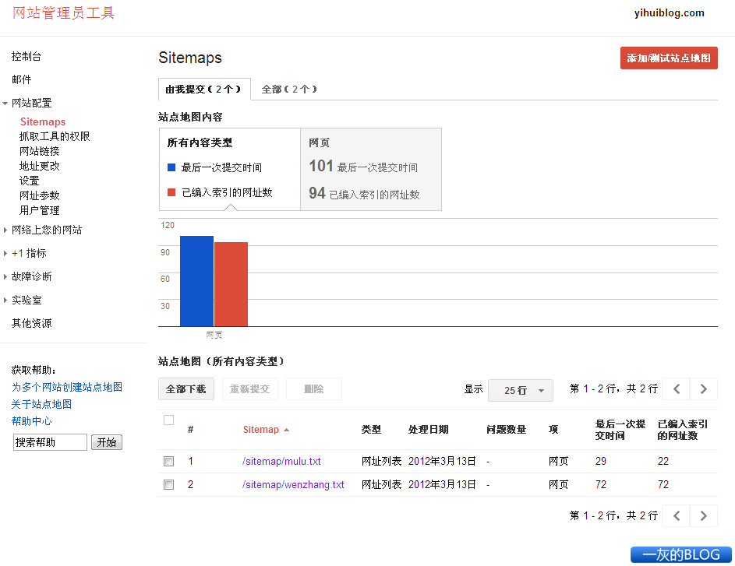The width and height of the screenshot is (735, 566).
Task: Check the select-all checkbox in the table header
Action: pyautogui.click(x=168, y=419)
